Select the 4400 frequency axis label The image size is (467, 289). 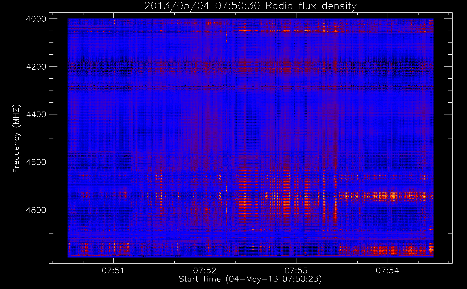click(36, 114)
